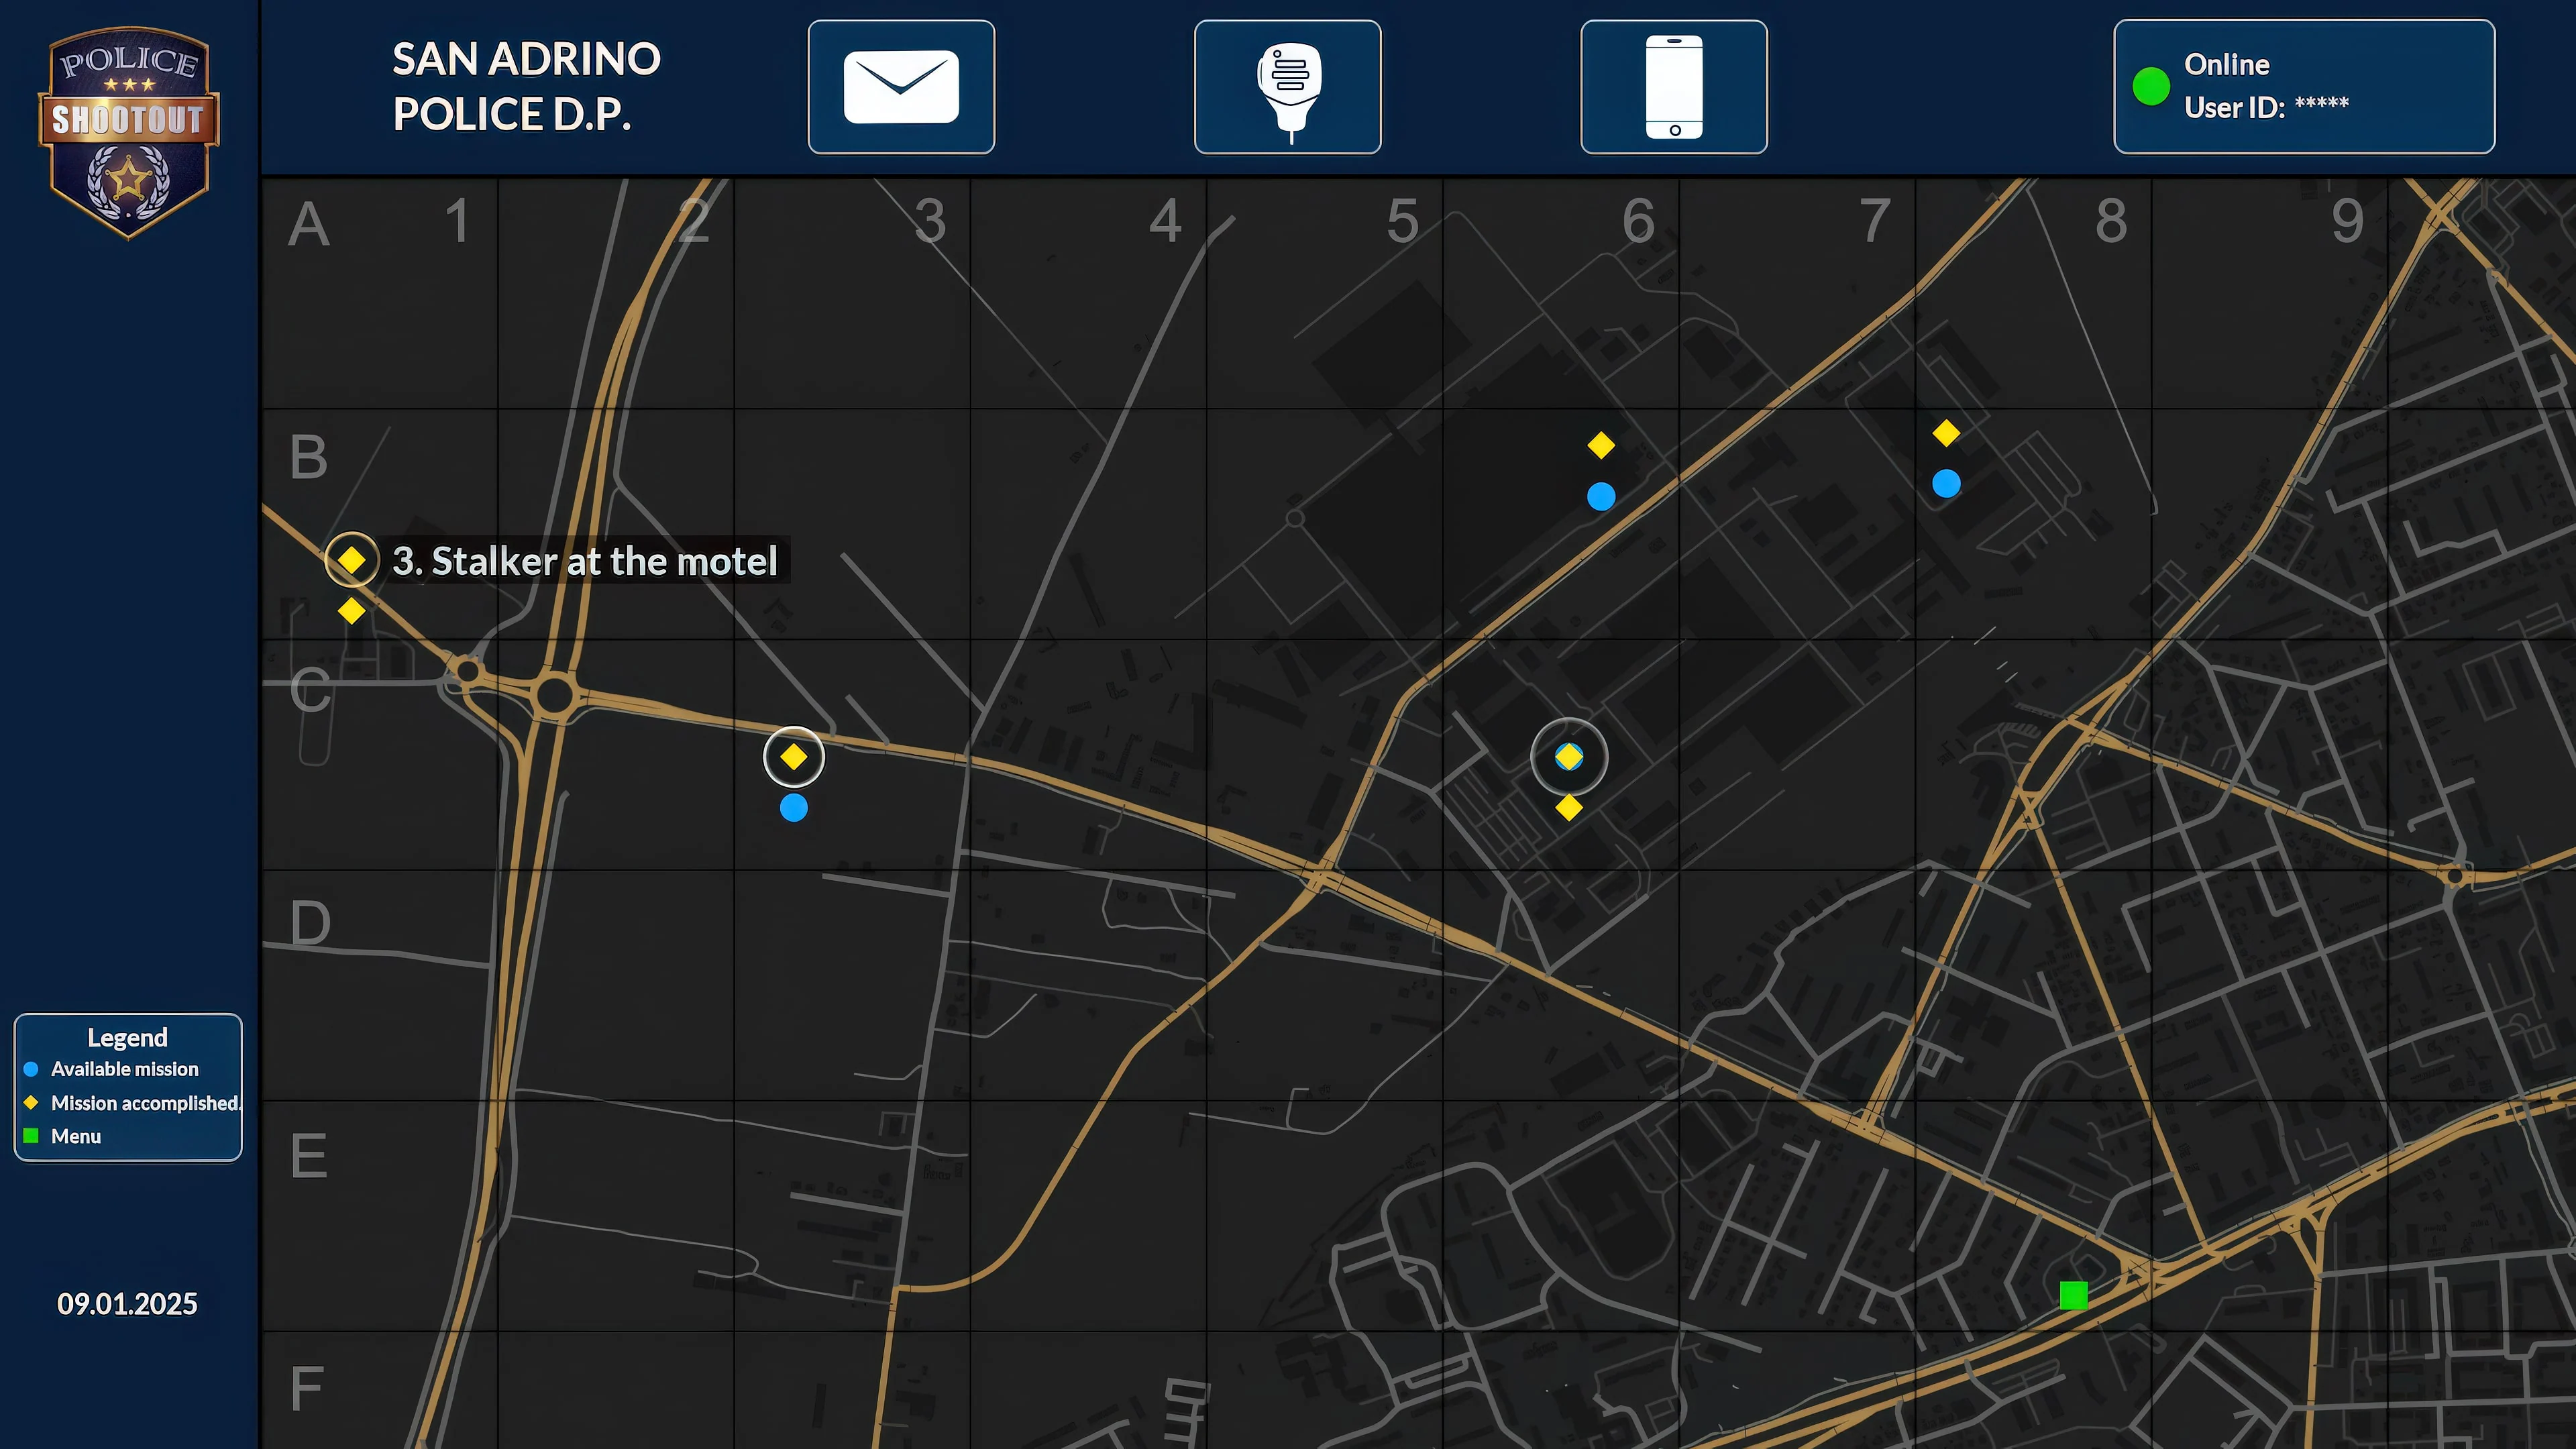Image resolution: width=2576 pixels, height=1449 pixels.
Task: Click the User ID field
Action: 2266,108
